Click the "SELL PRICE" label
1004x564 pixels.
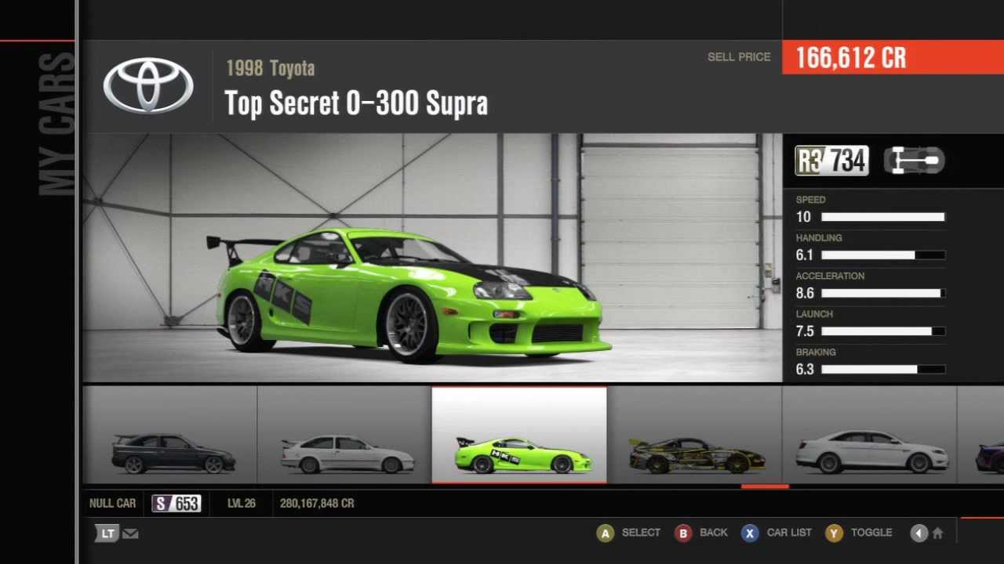pos(739,57)
